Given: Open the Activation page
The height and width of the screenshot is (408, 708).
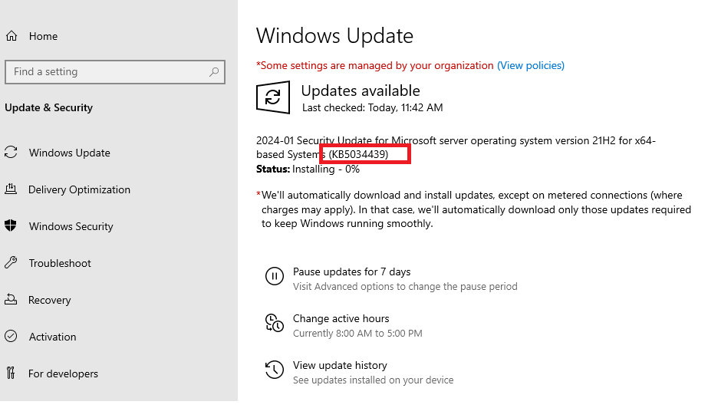Looking at the screenshot, I should (52, 337).
